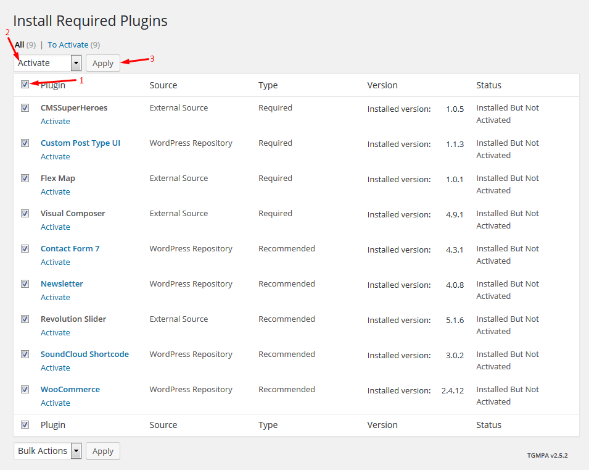Activate the Visual Composer plugin
Screen dimensions: 589x470
56,227
